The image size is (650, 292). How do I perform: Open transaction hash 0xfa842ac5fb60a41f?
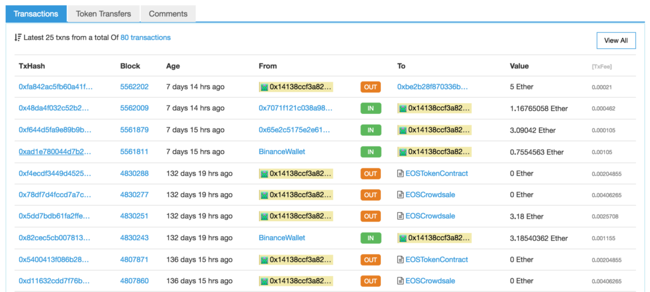tap(56, 87)
